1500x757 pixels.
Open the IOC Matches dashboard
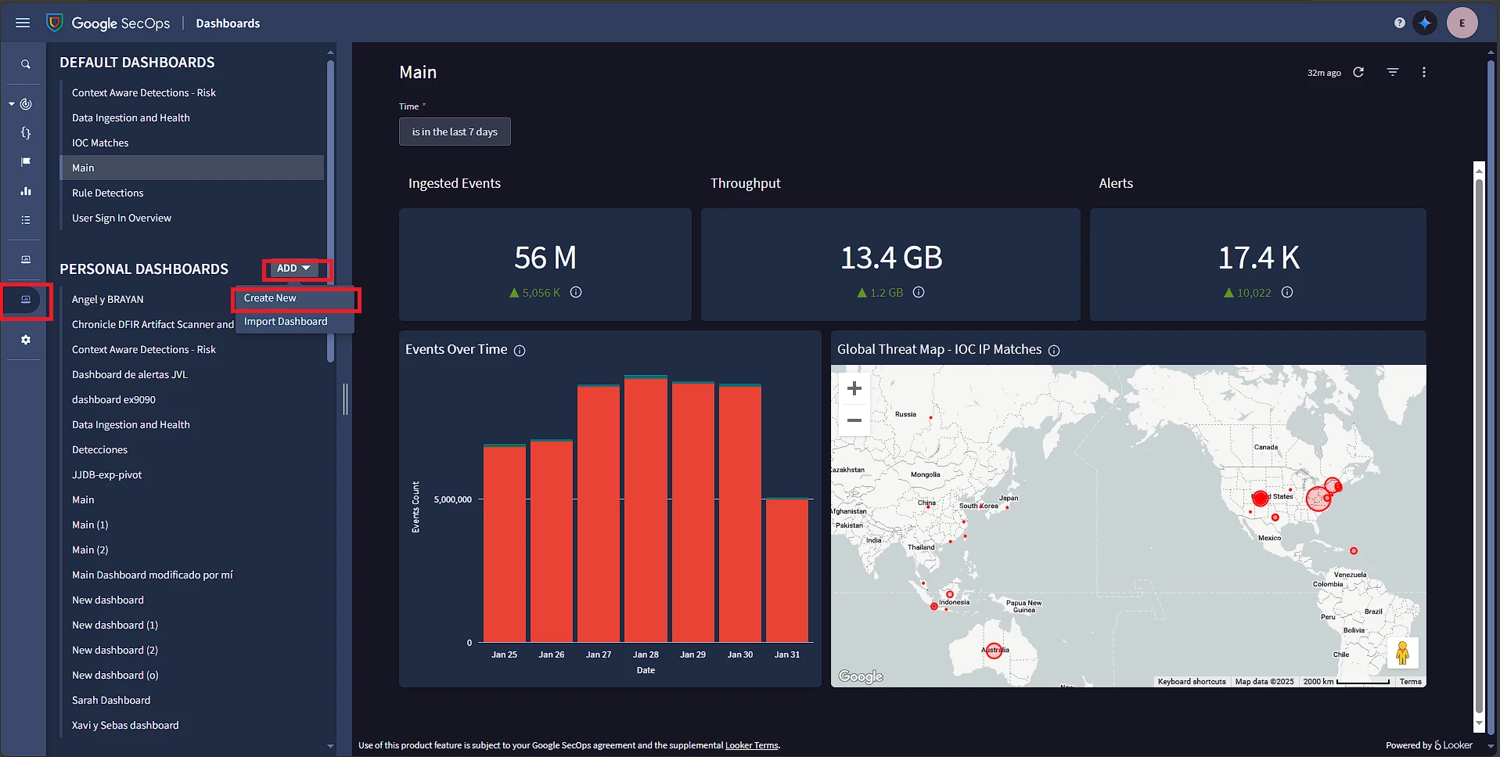[100, 142]
